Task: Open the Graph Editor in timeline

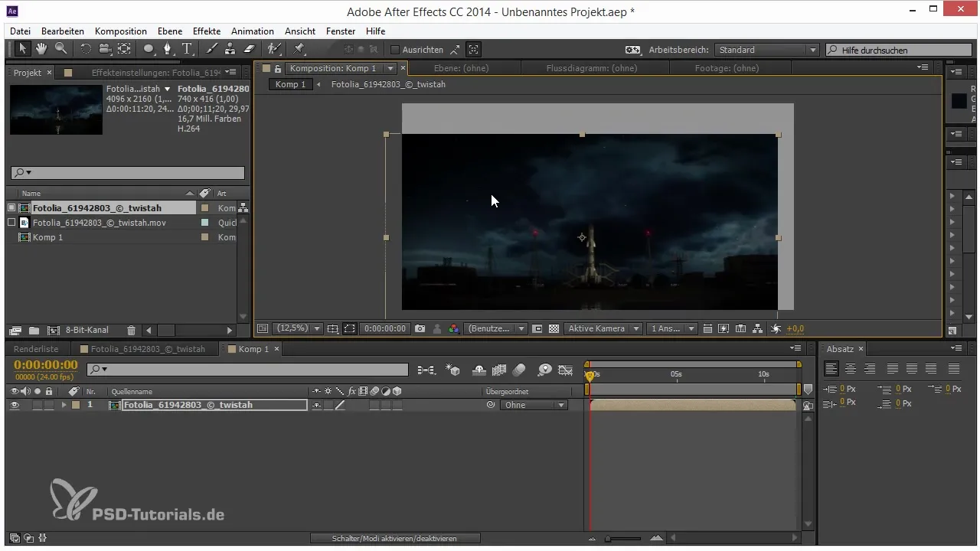Action: pyautogui.click(x=566, y=370)
